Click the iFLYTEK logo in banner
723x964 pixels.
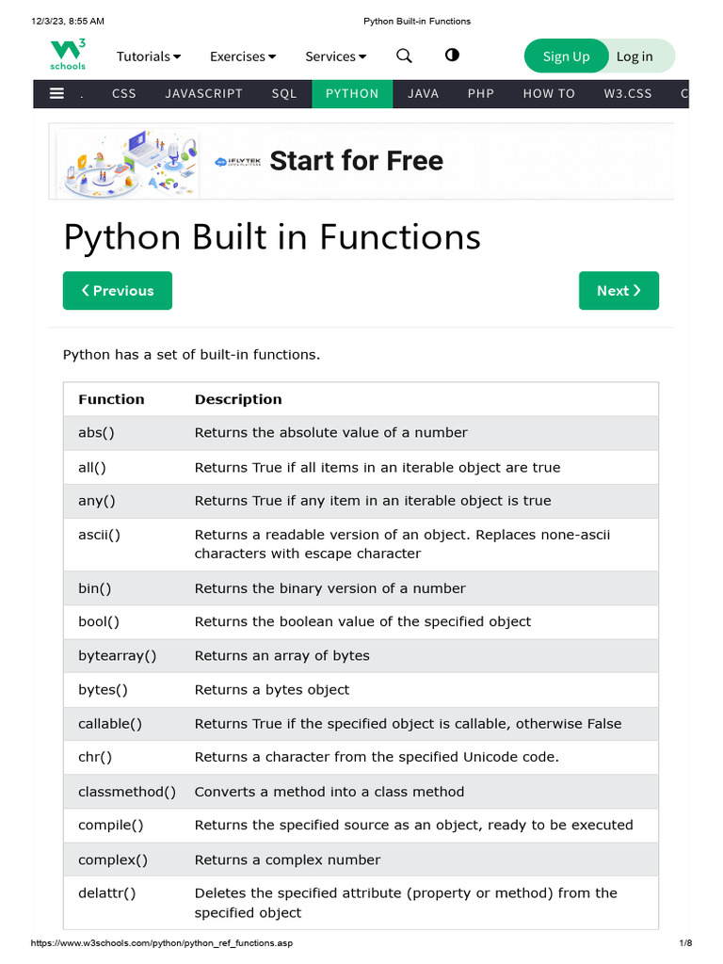pyautogui.click(x=237, y=162)
